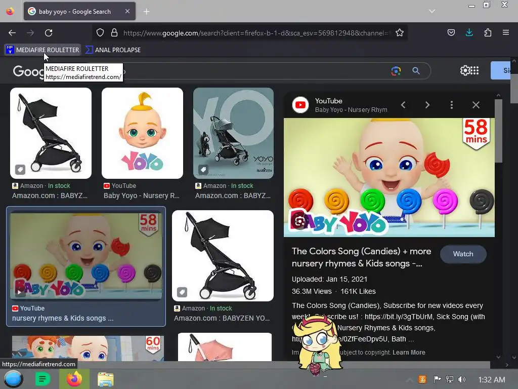This screenshot has width=518, height=389.
Task: Click the Google logo
Action: click(28, 71)
